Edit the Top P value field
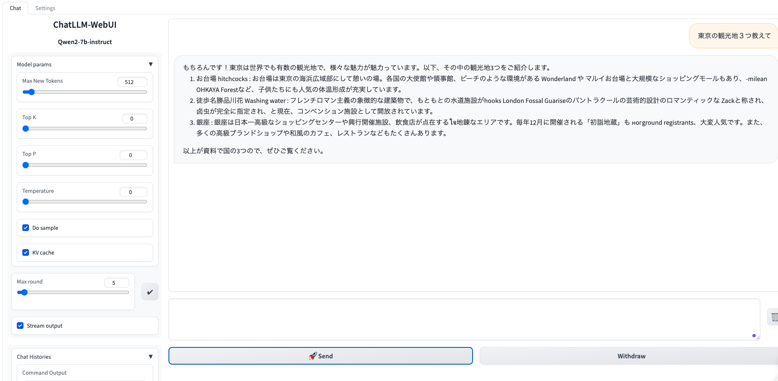Viewport: 778px width, 381px height. (x=133, y=155)
